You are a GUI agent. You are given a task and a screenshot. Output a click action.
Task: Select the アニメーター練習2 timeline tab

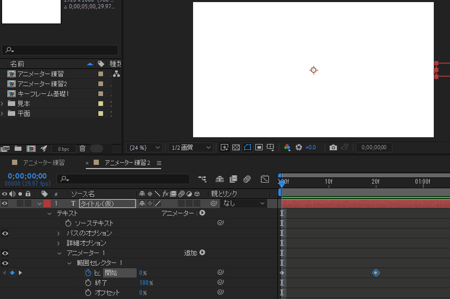(x=128, y=163)
